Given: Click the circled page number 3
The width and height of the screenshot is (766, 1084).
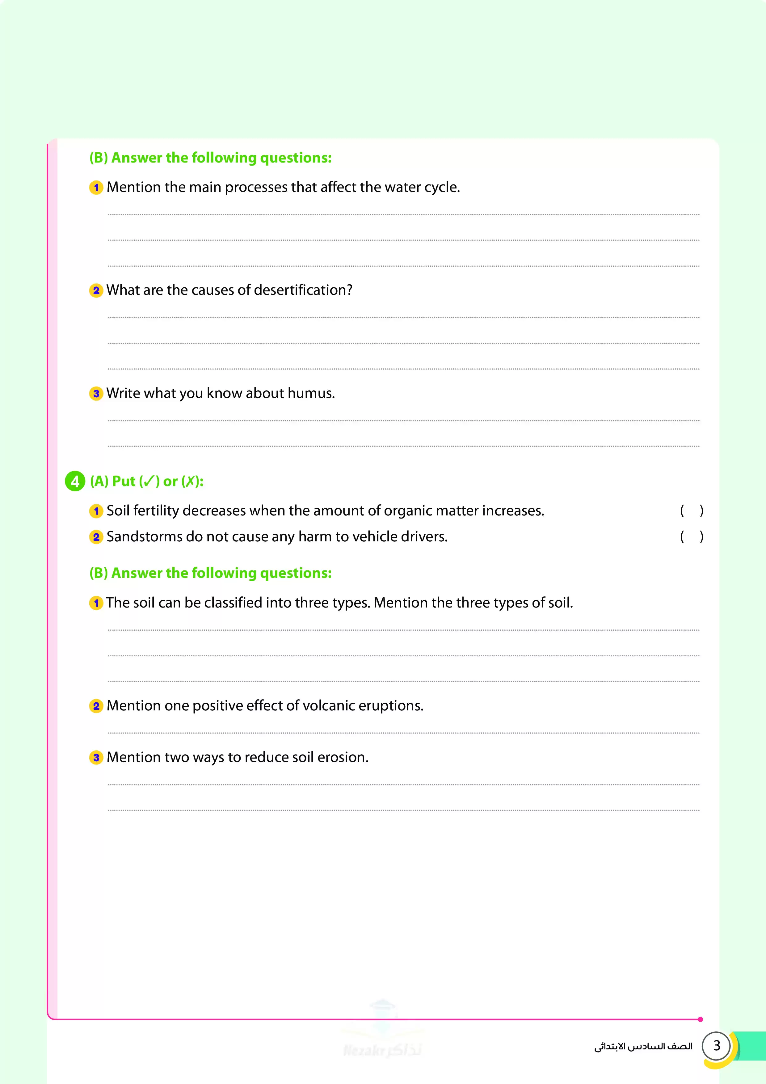Looking at the screenshot, I should coord(717,1046).
